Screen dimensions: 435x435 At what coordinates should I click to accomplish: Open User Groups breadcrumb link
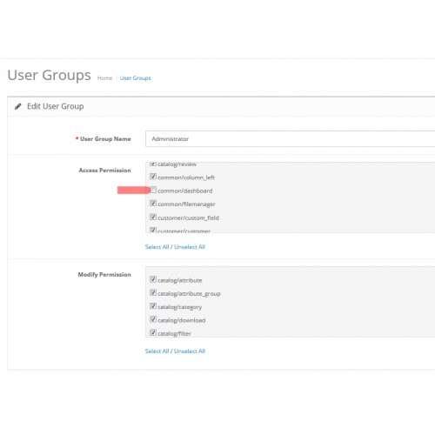click(x=136, y=78)
